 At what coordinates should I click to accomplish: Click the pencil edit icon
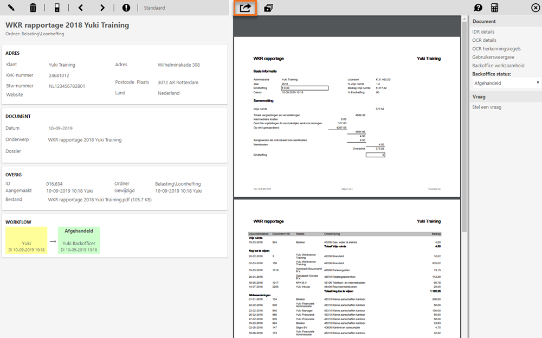11,8
